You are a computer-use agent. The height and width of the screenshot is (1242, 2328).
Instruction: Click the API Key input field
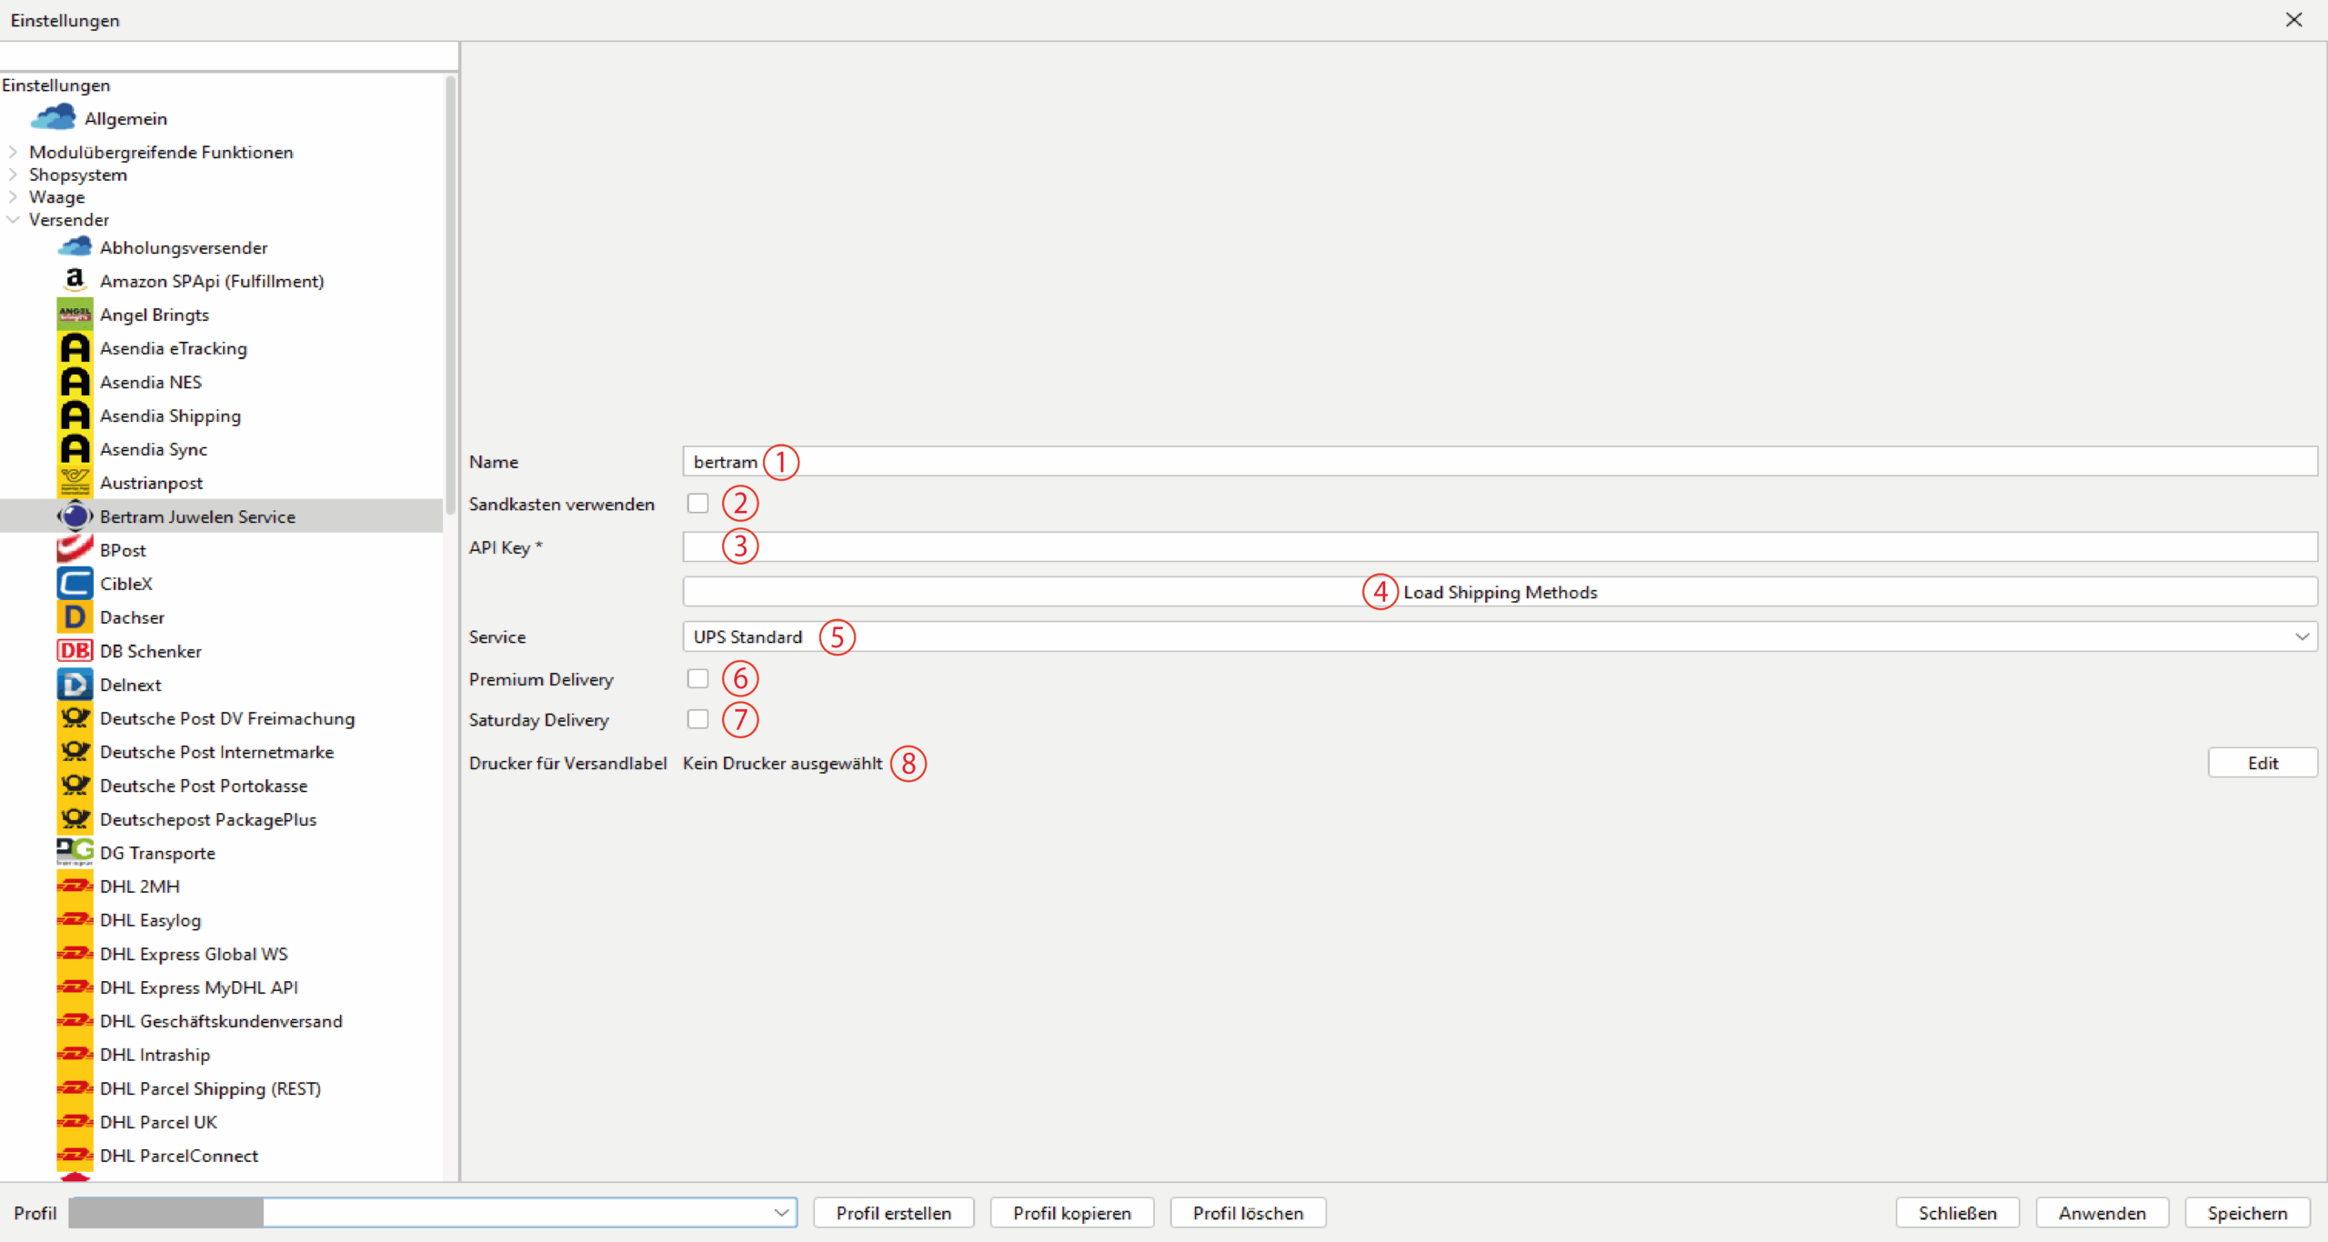[1500, 546]
